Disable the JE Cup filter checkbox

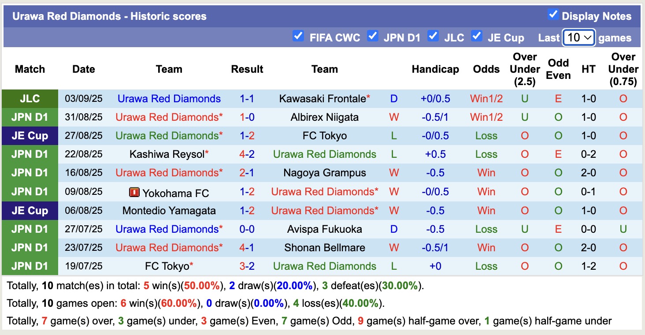pos(477,37)
